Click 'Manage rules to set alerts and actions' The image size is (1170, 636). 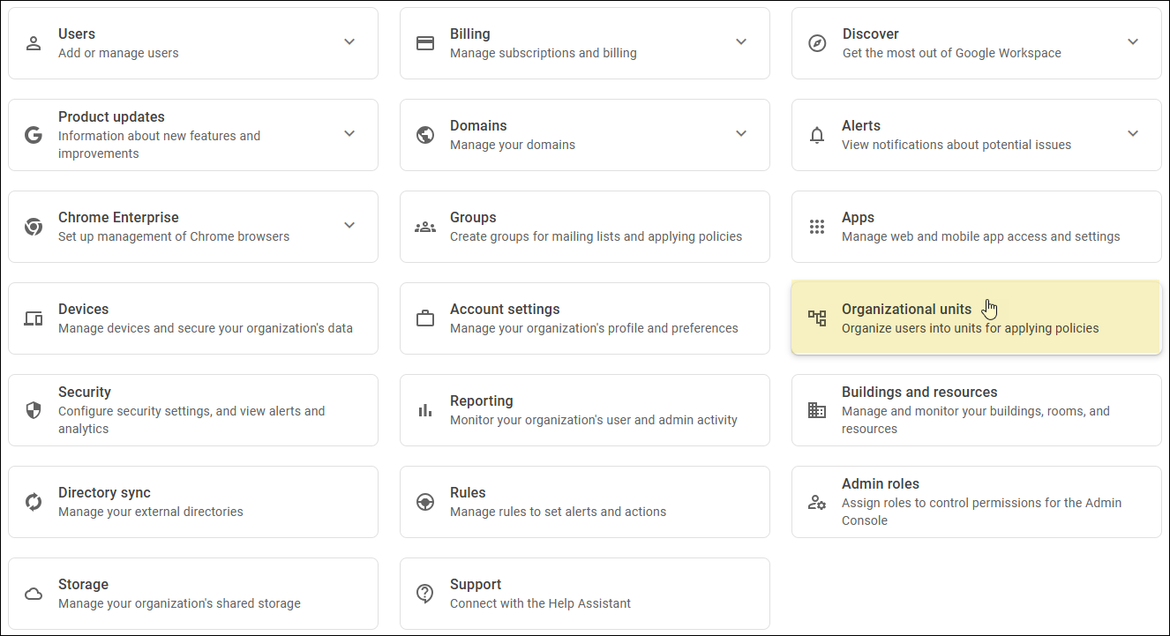559,512
